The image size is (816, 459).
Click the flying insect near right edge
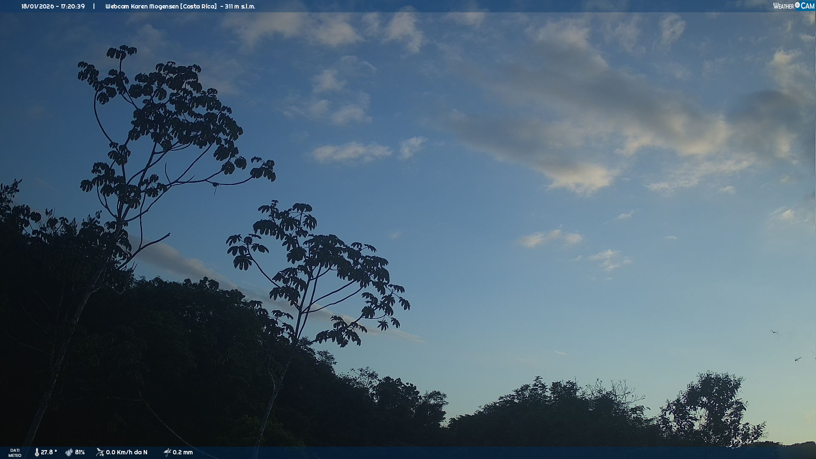pos(798,359)
